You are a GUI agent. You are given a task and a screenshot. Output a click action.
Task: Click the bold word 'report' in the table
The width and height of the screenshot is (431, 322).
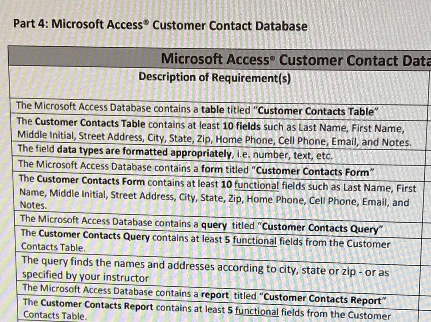coord(215,295)
